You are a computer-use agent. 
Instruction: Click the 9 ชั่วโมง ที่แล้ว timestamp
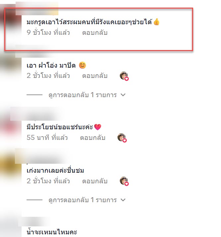click(48, 32)
